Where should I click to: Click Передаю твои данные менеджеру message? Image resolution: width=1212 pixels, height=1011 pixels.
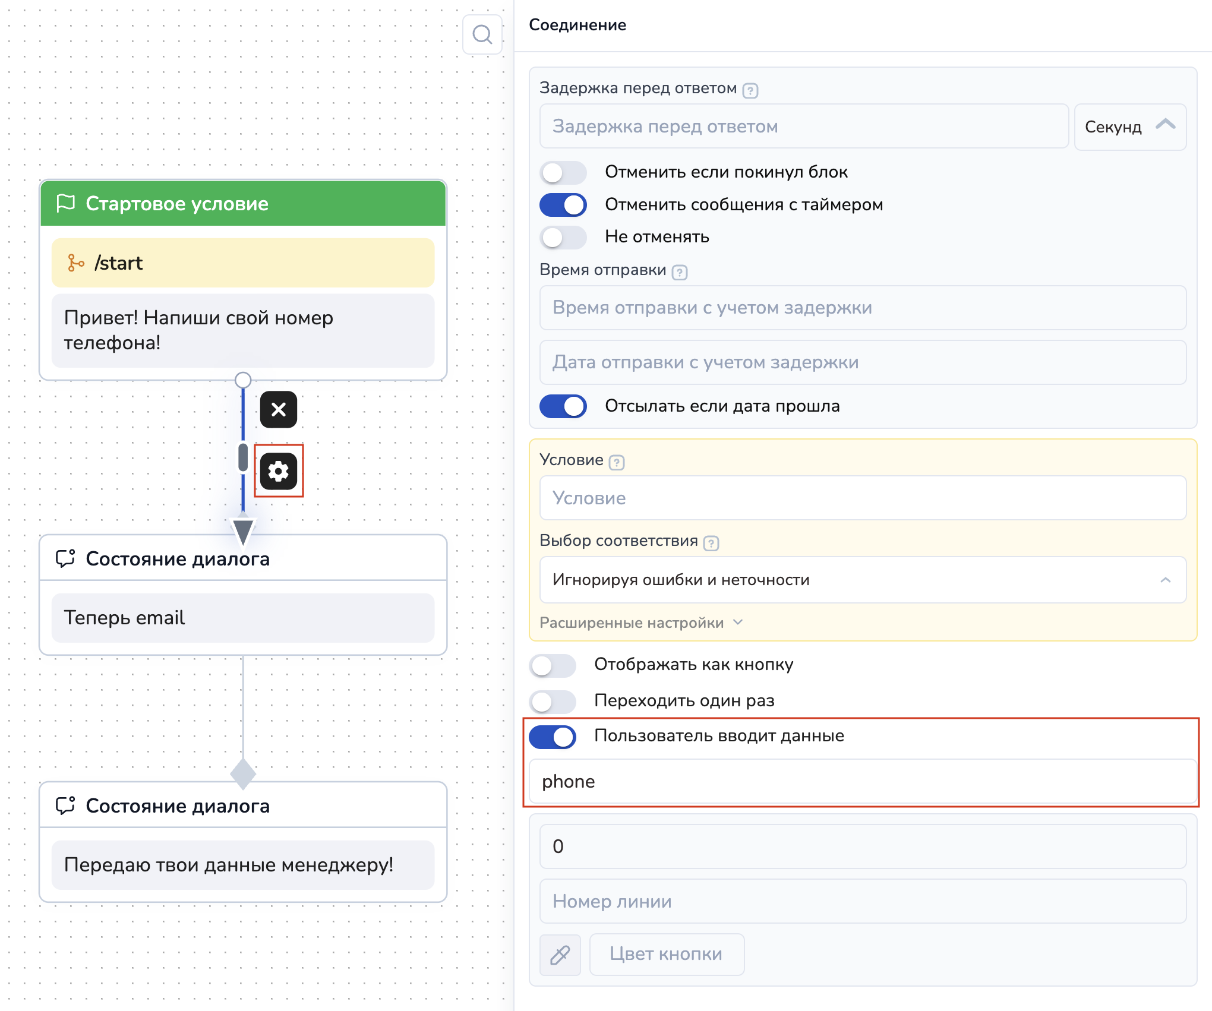click(x=242, y=865)
